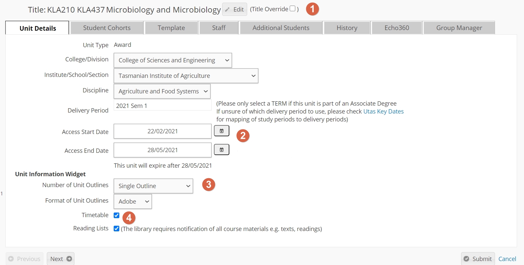Open the Institute/School/Section dropdown

click(x=186, y=76)
